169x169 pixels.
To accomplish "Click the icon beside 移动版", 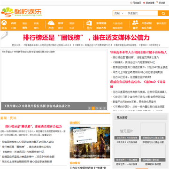I will pyautogui.click(x=157, y=2).
